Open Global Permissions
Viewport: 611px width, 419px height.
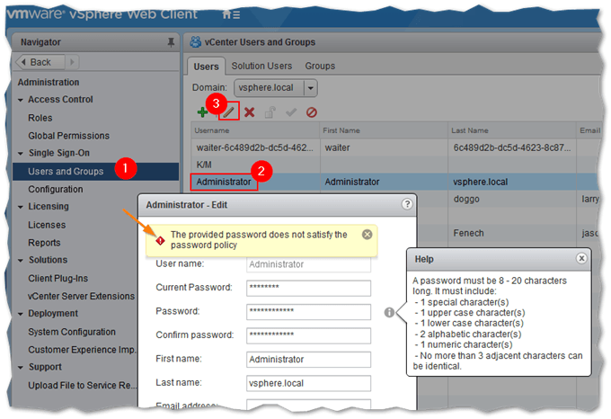(x=68, y=136)
